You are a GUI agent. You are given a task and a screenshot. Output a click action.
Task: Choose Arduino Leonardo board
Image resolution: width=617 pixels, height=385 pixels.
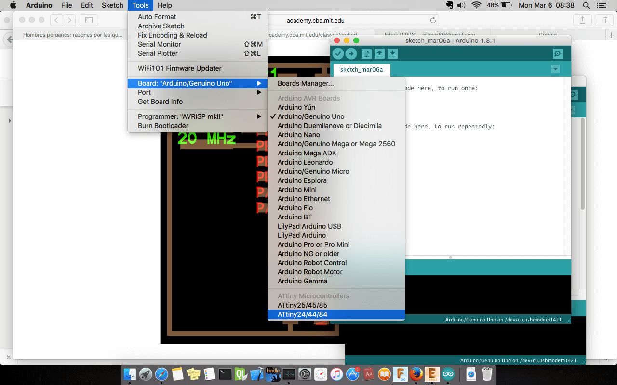tap(336, 162)
